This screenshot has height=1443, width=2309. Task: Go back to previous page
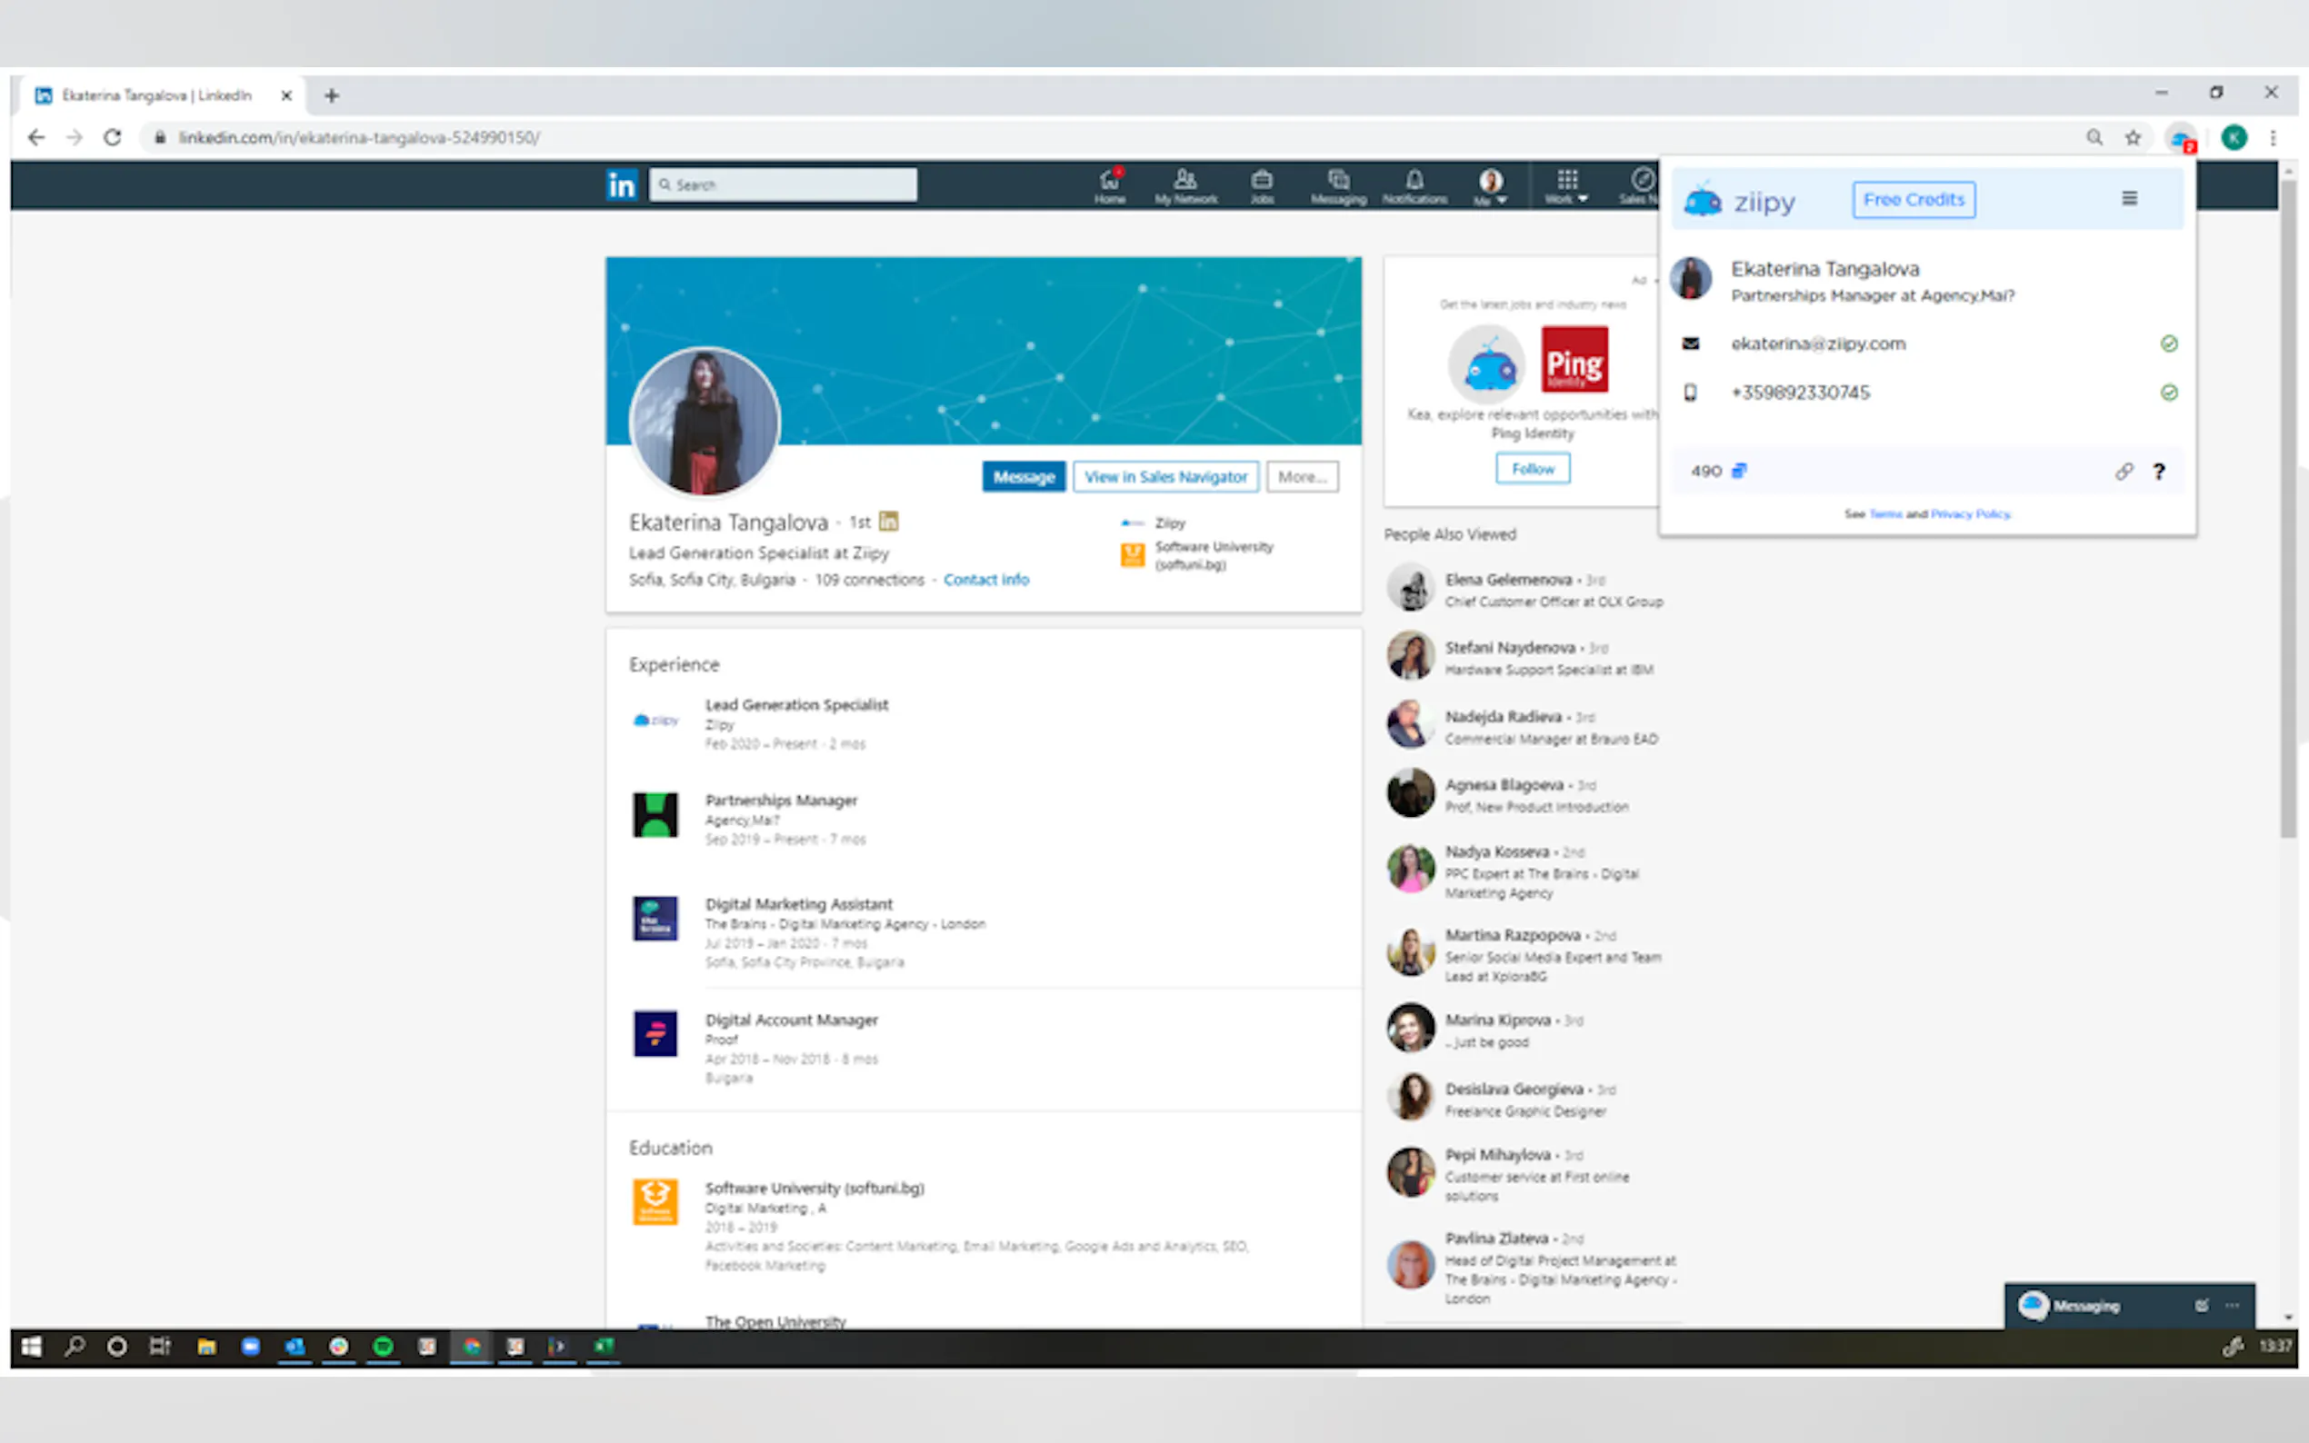36,137
